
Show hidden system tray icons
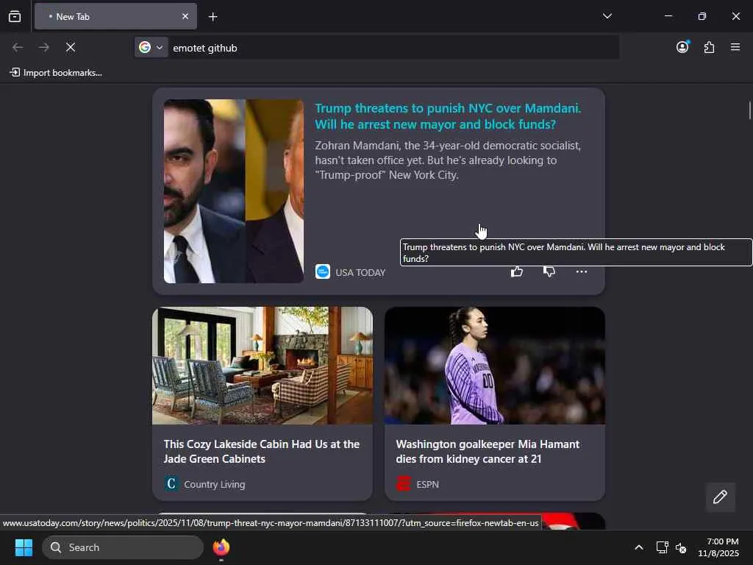coord(639,547)
